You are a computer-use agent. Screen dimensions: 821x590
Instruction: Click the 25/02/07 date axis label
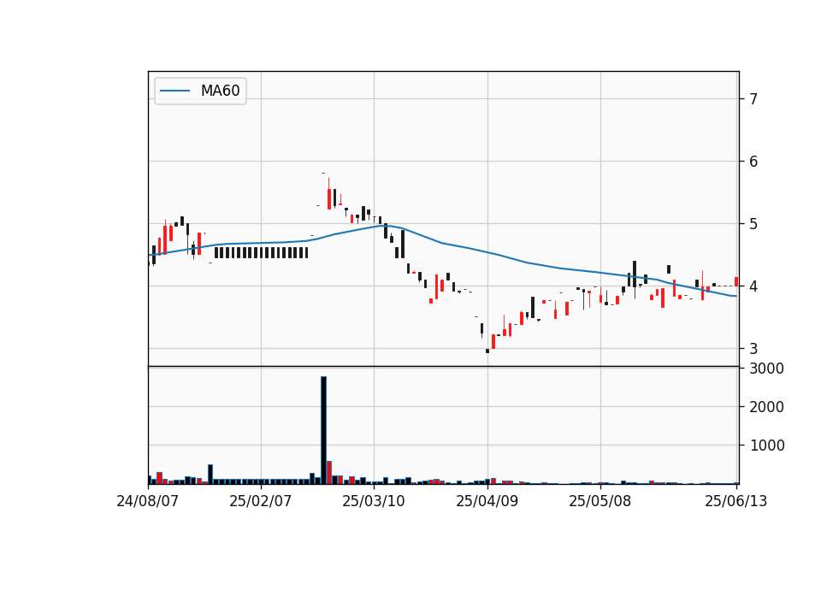point(260,501)
